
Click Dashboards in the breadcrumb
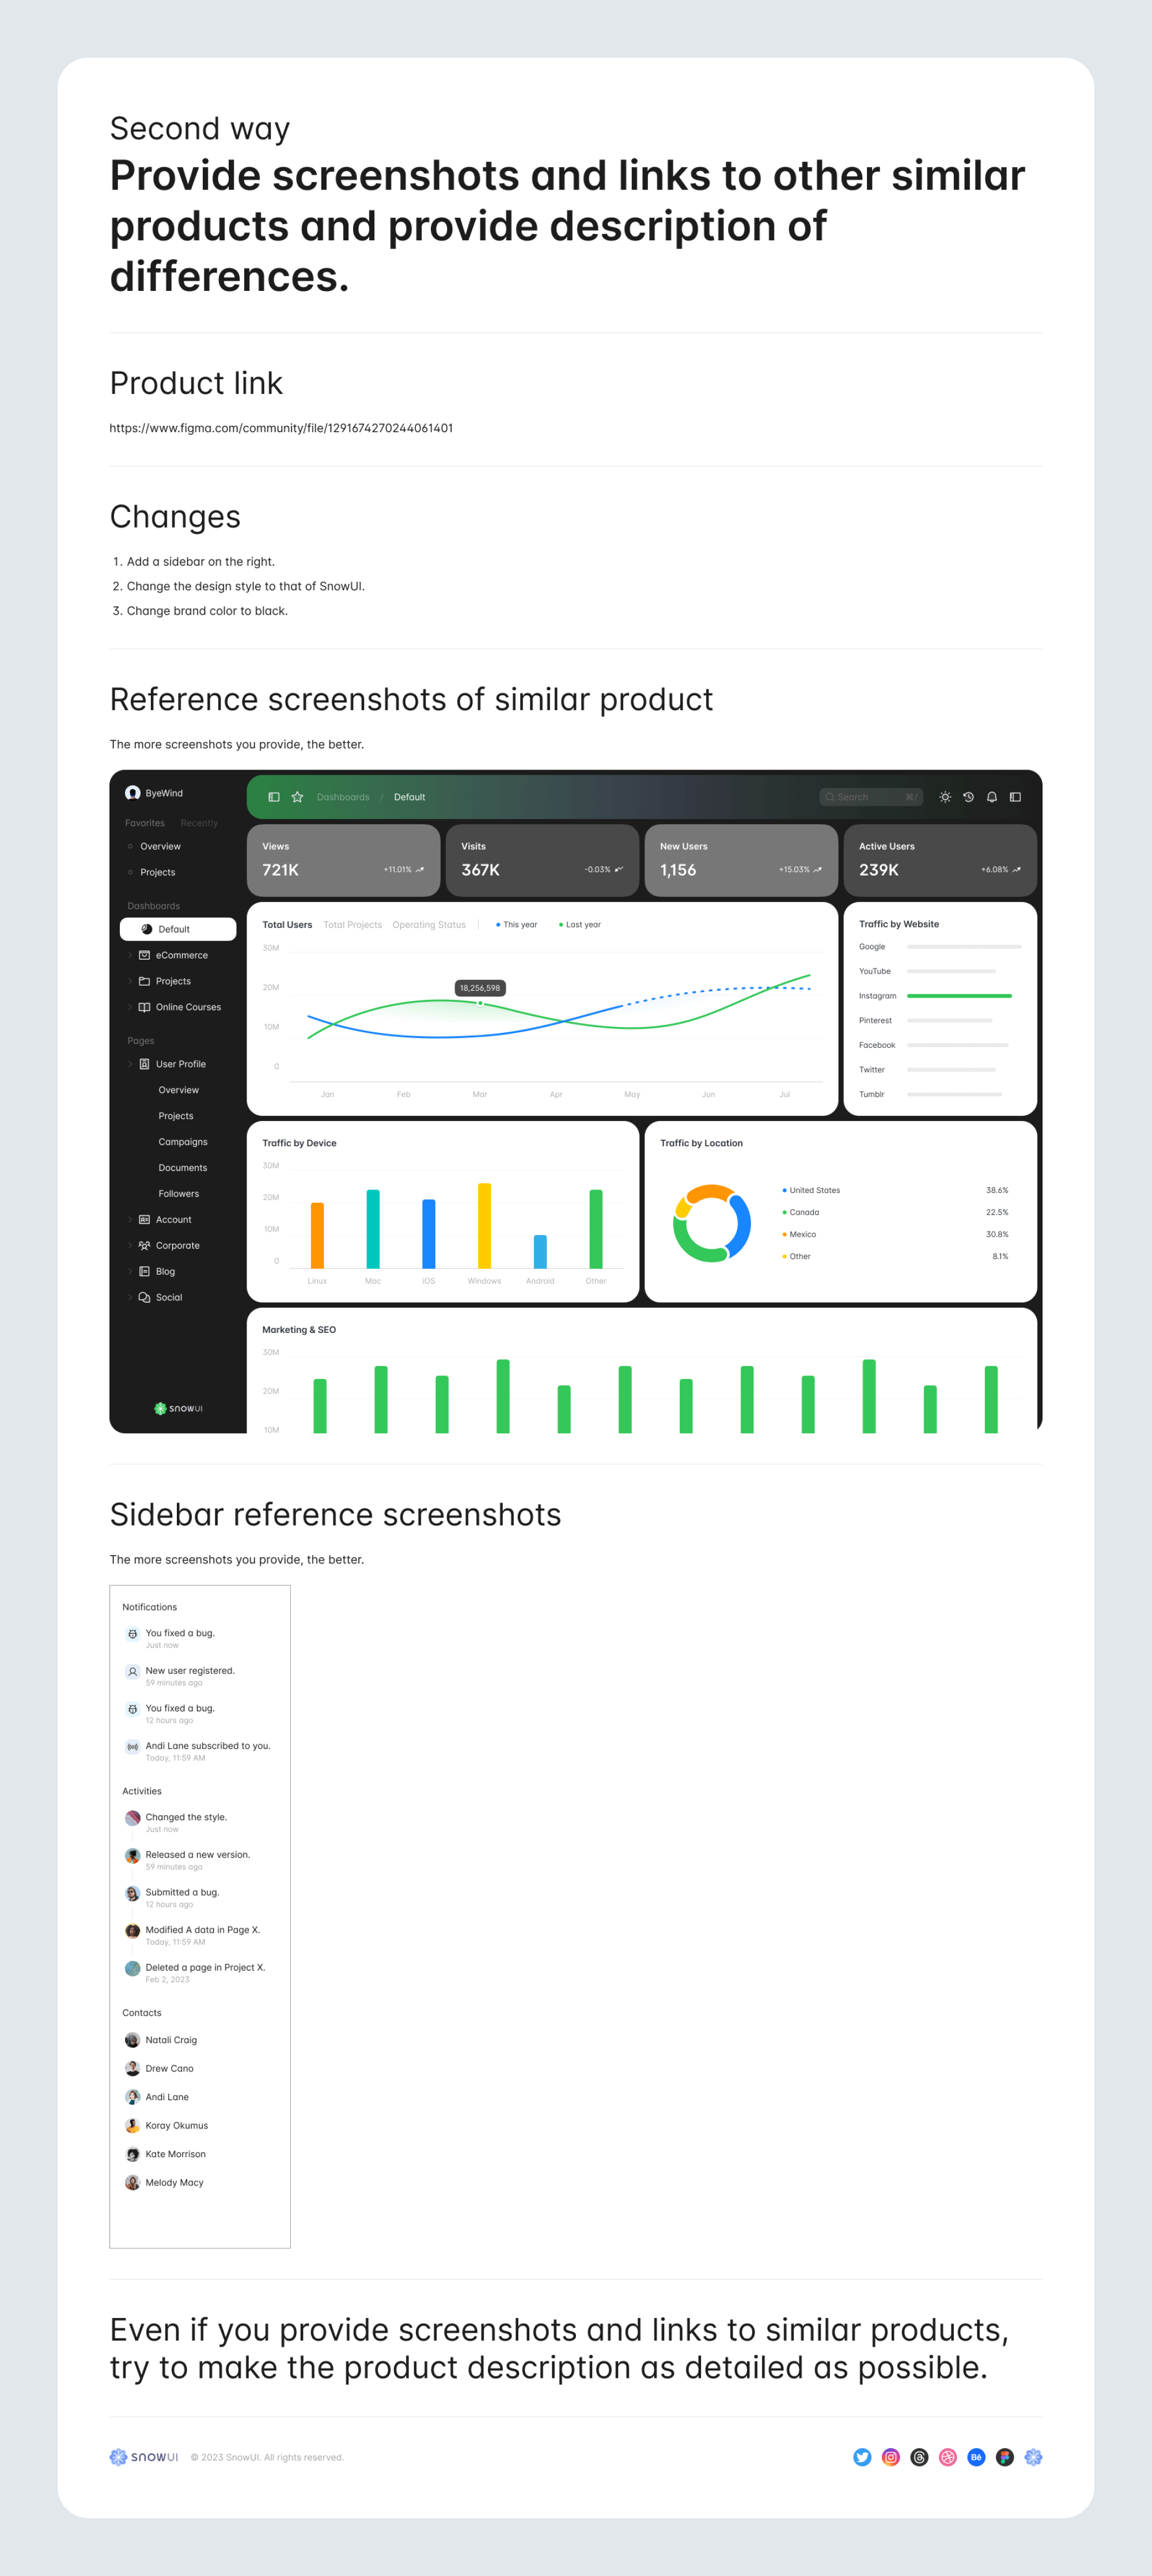(344, 797)
